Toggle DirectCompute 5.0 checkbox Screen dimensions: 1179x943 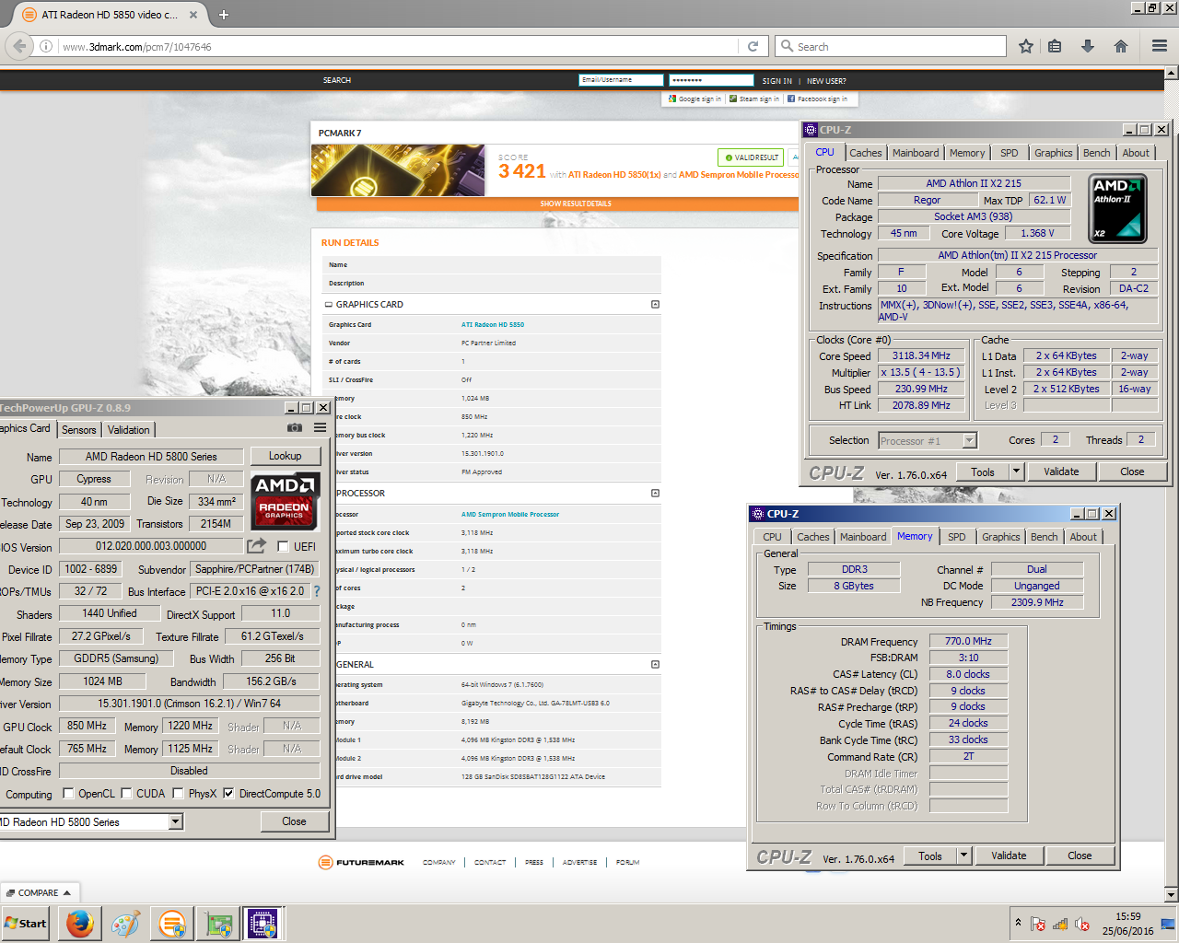point(228,793)
